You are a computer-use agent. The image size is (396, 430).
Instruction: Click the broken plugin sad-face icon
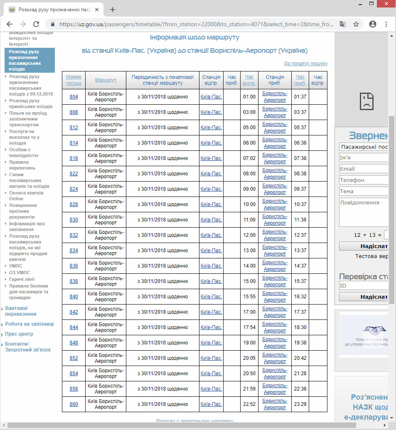click(x=366, y=101)
